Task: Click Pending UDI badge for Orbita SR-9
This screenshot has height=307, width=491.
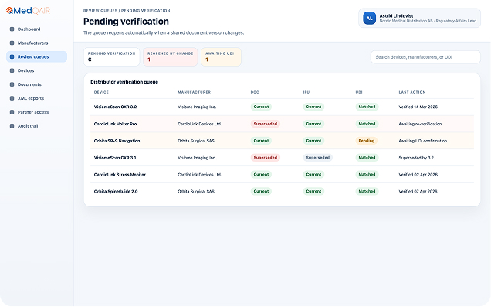Action: [367, 141]
